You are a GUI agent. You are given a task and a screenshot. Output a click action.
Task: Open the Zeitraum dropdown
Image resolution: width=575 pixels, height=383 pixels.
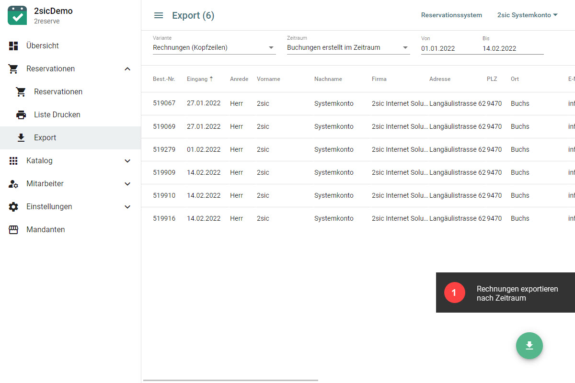coord(348,48)
